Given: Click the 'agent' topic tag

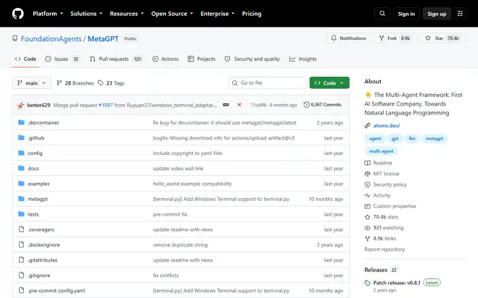Looking at the screenshot, I should (x=375, y=139).
